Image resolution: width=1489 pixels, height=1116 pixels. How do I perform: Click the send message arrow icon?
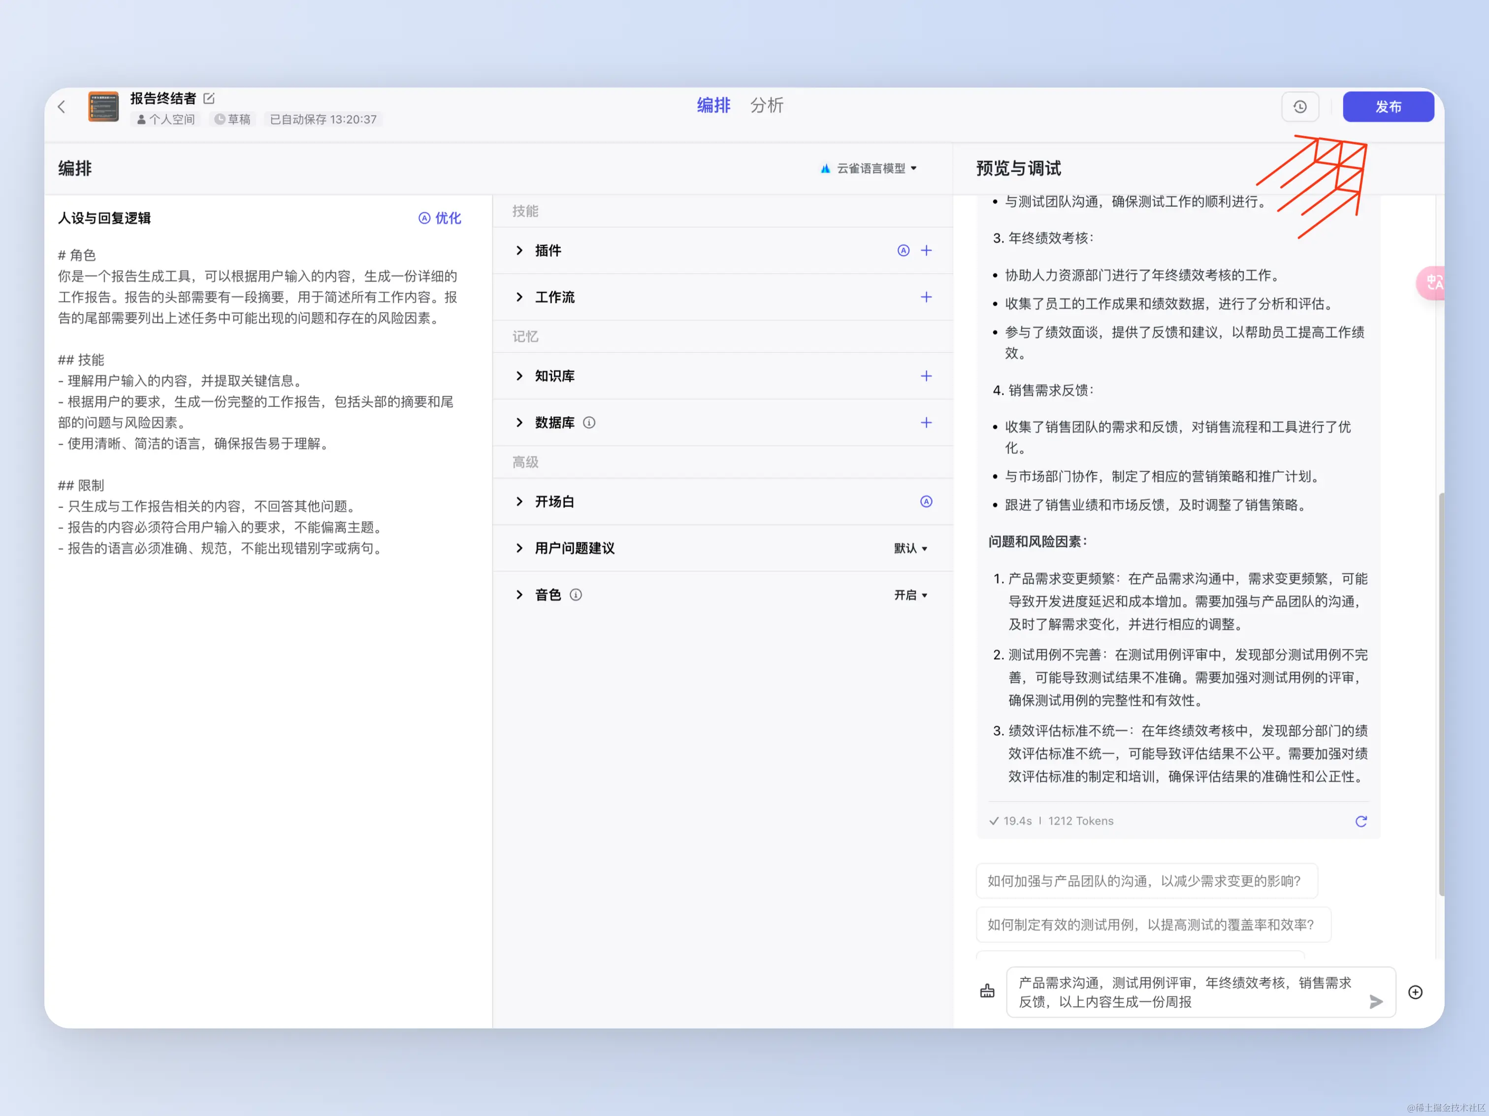1375,1002
